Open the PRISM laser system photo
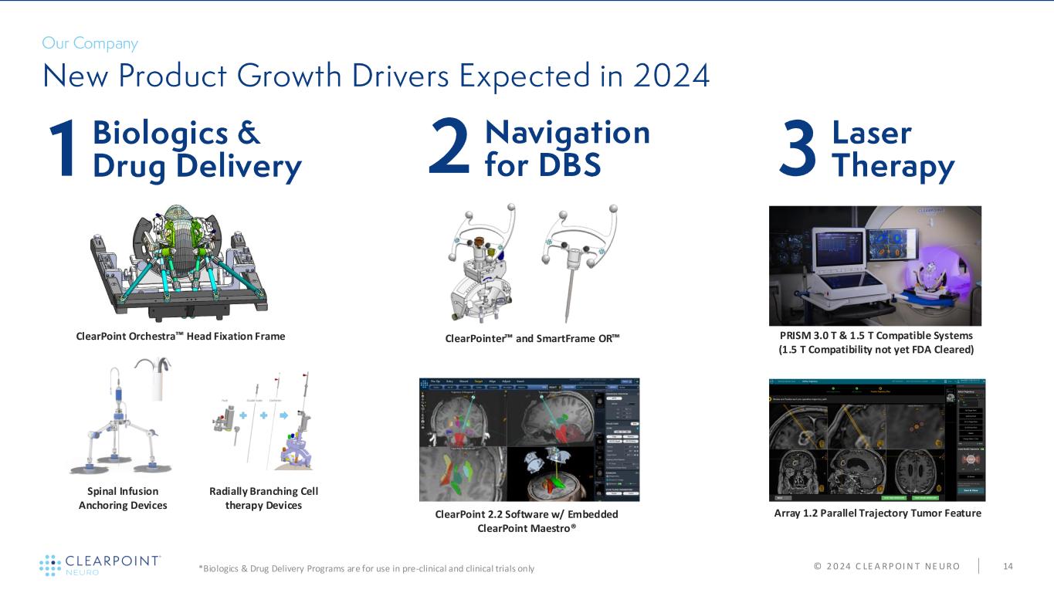The image size is (1054, 593). tap(875, 266)
